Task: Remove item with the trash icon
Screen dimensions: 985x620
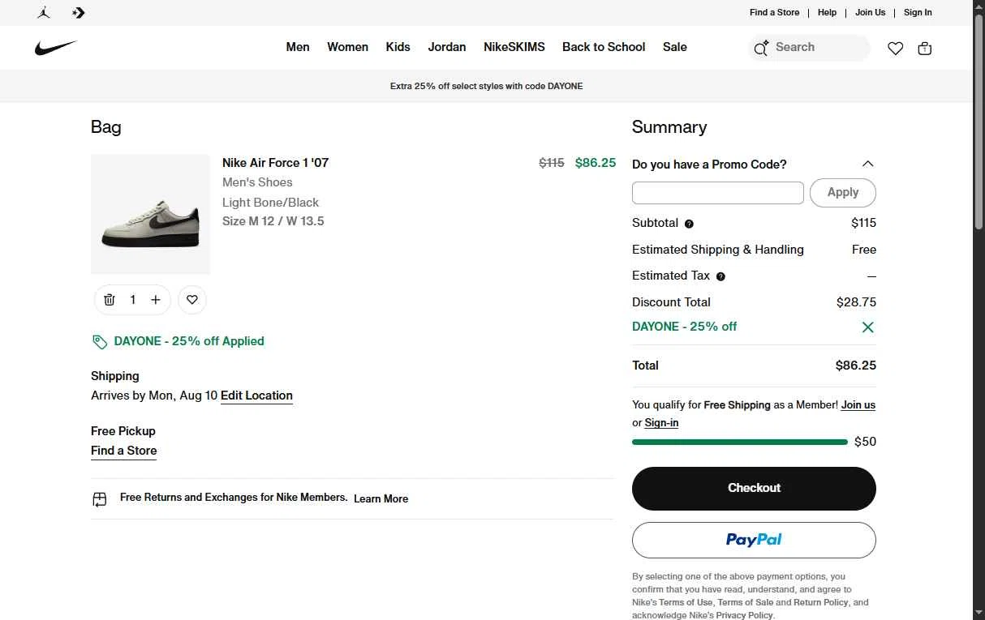Action: click(x=110, y=300)
